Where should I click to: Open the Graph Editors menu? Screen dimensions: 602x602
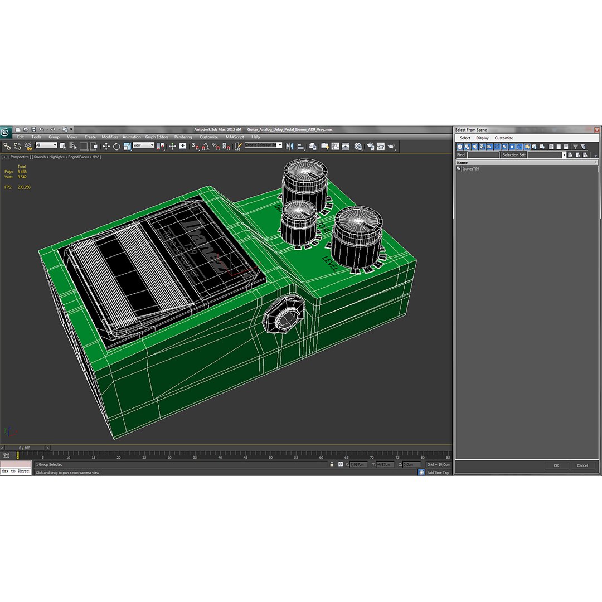coord(157,137)
